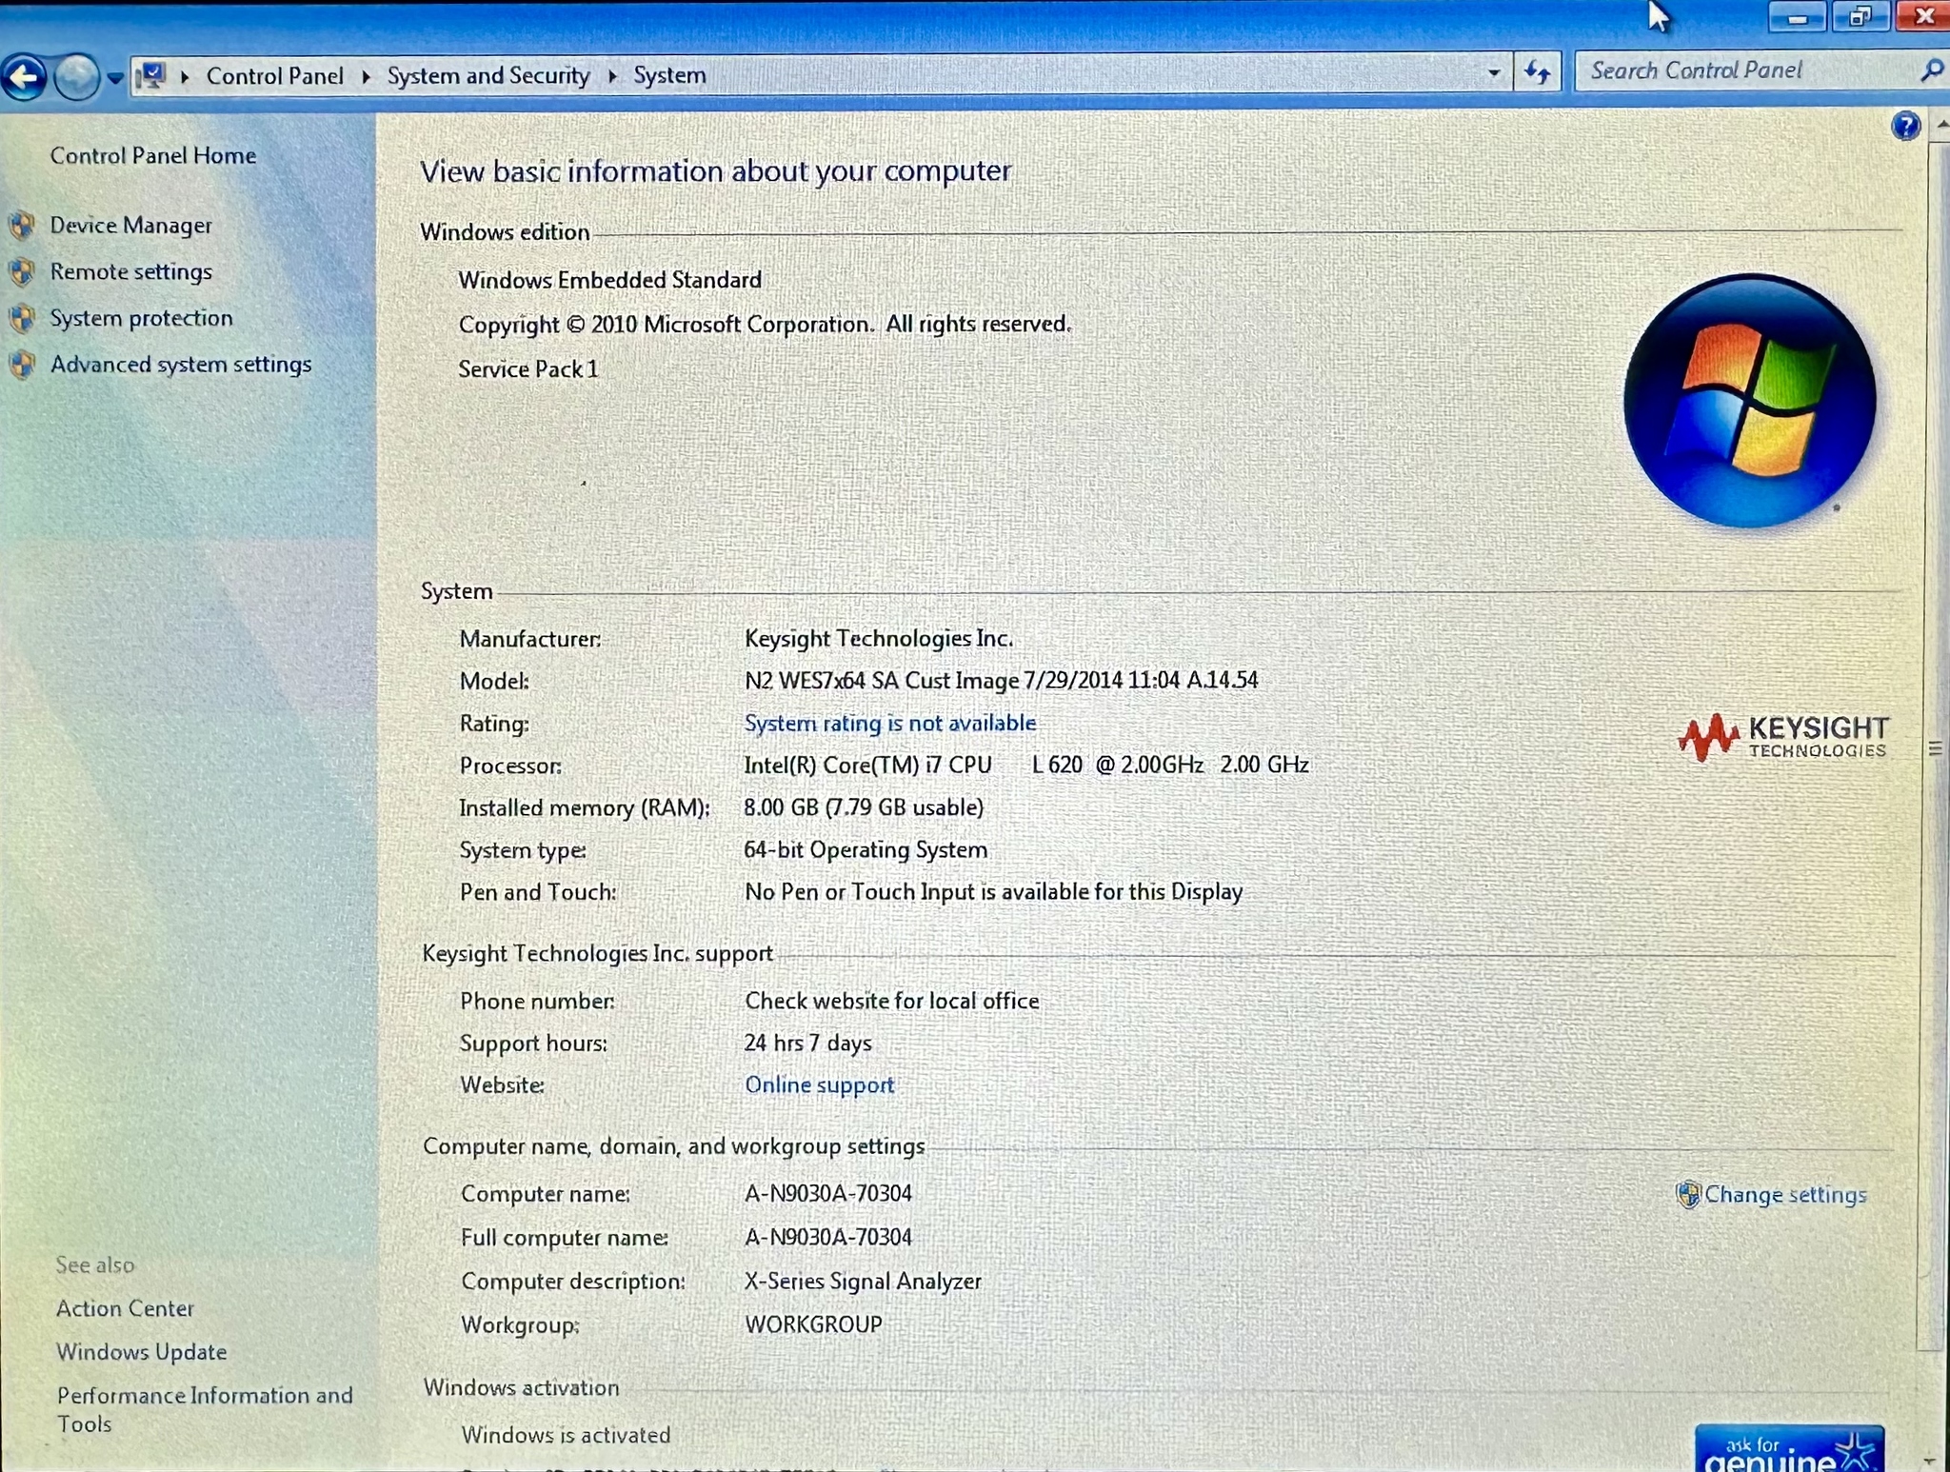Open the recent pages dropdown arrow
The image size is (1950, 1472).
(115, 78)
